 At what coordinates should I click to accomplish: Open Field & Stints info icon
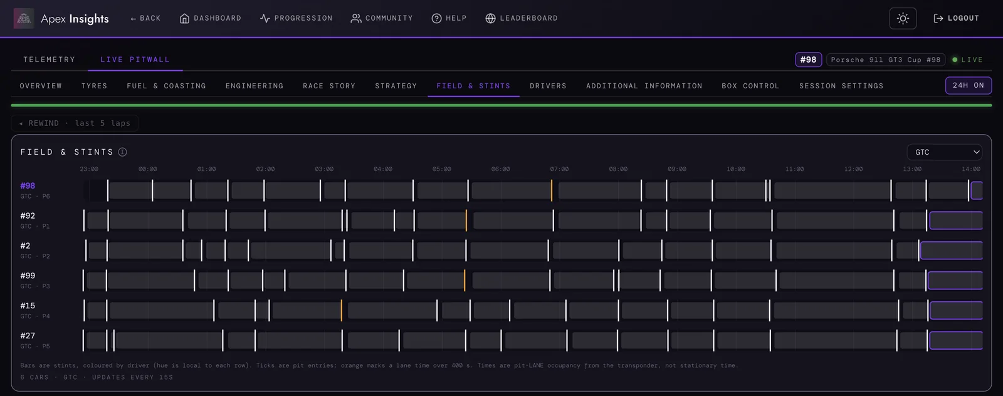pos(123,152)
